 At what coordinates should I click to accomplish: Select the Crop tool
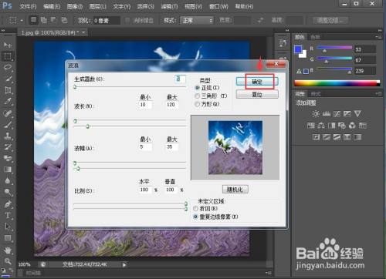[x=8, y=90]
